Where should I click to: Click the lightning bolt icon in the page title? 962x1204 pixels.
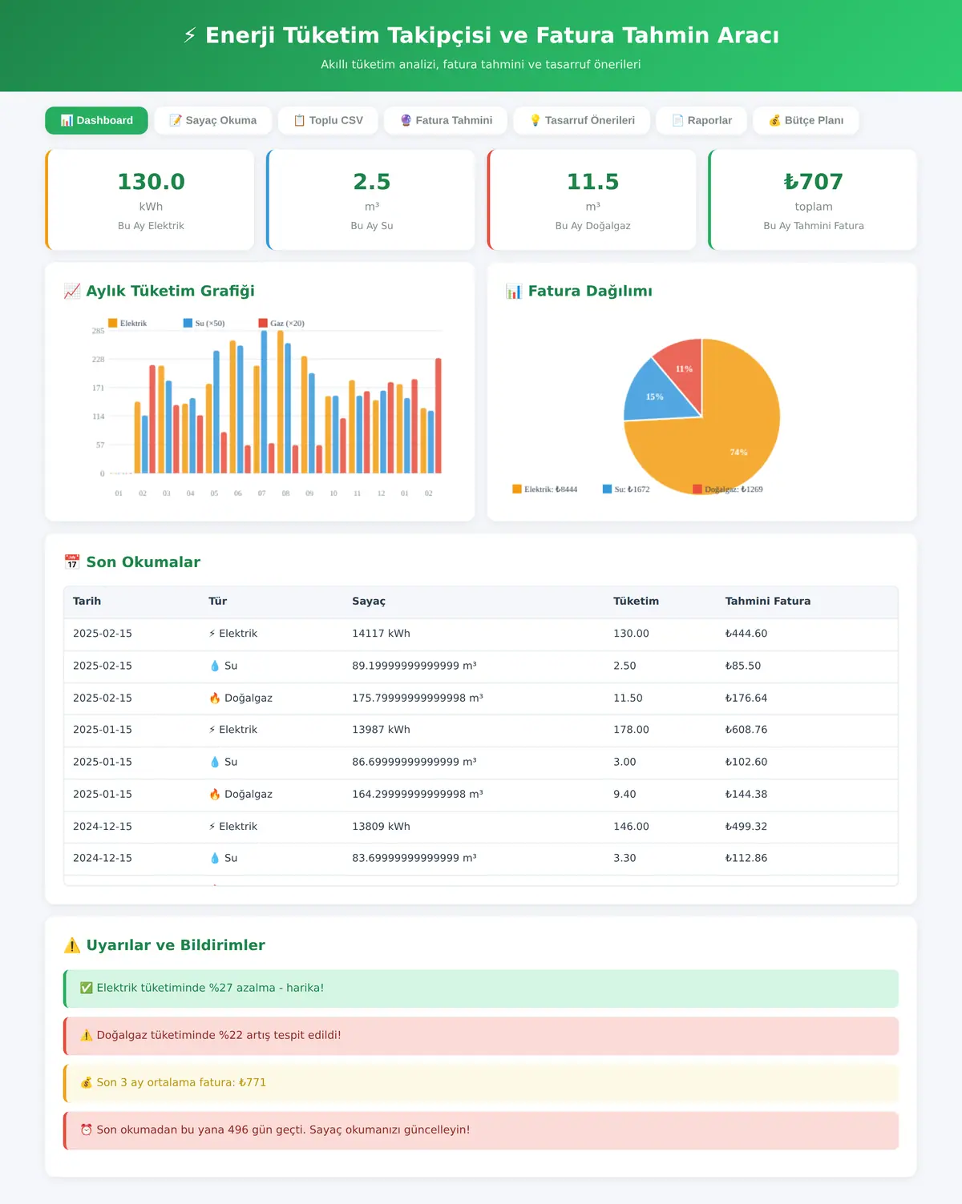pos(190,35)
